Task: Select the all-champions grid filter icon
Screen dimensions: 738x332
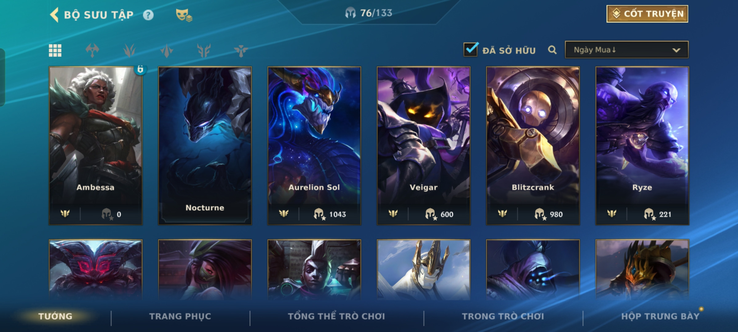Action: point(55,50)
